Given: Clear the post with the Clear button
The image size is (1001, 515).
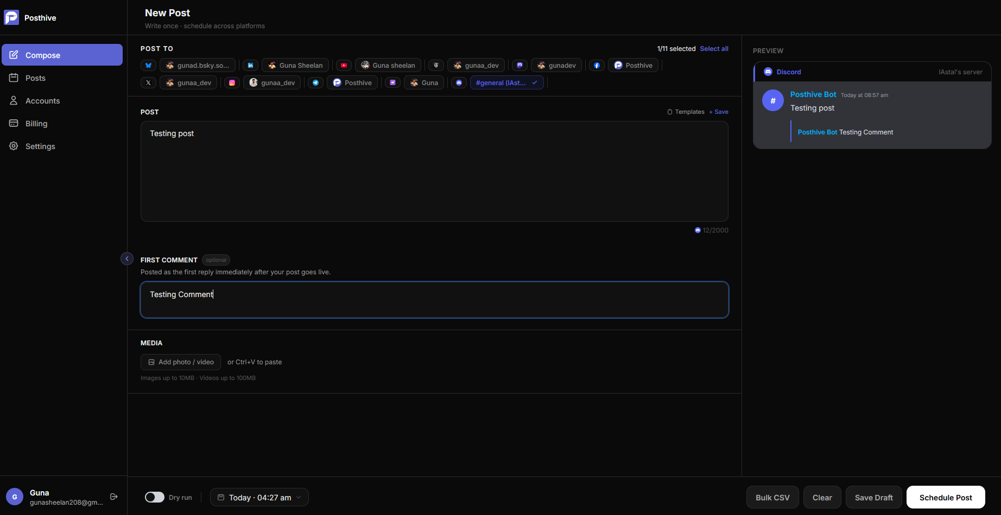Looking at the screenshot, I should click(x=822, y=497).
